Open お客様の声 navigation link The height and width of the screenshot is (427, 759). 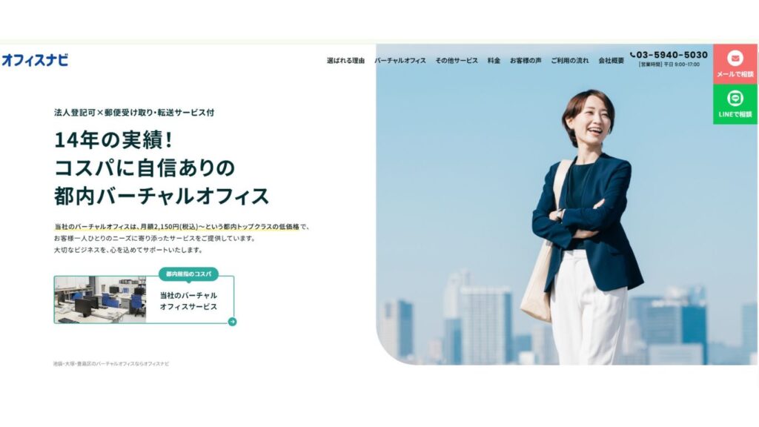(526, 61)
